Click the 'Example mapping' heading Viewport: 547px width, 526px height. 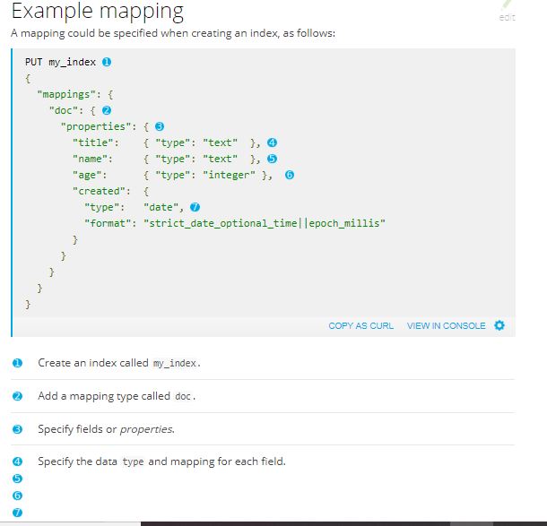[98, 11]
